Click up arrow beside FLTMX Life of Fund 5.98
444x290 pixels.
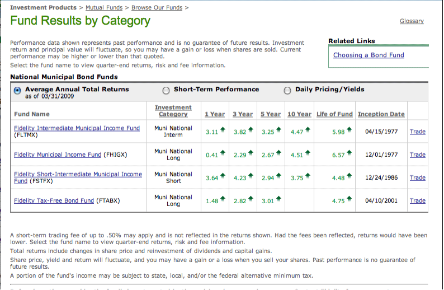click(349, 130)
